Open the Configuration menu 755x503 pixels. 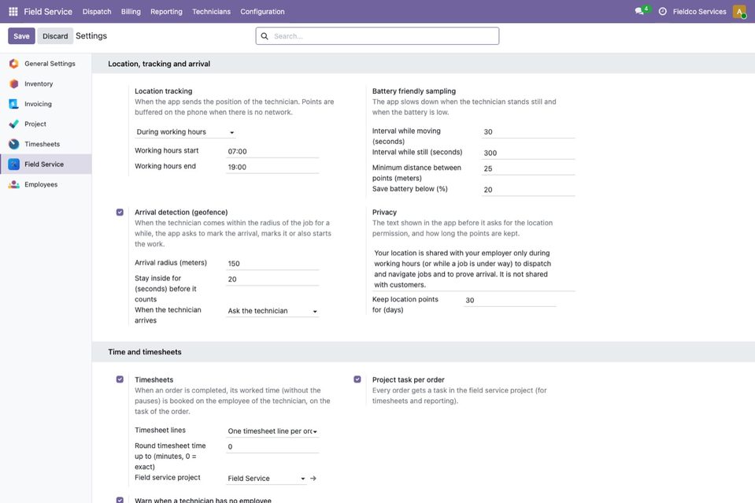[x=262, y=12]
